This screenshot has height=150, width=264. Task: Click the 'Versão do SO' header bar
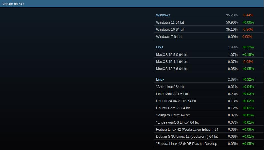(x=132, y=4)
